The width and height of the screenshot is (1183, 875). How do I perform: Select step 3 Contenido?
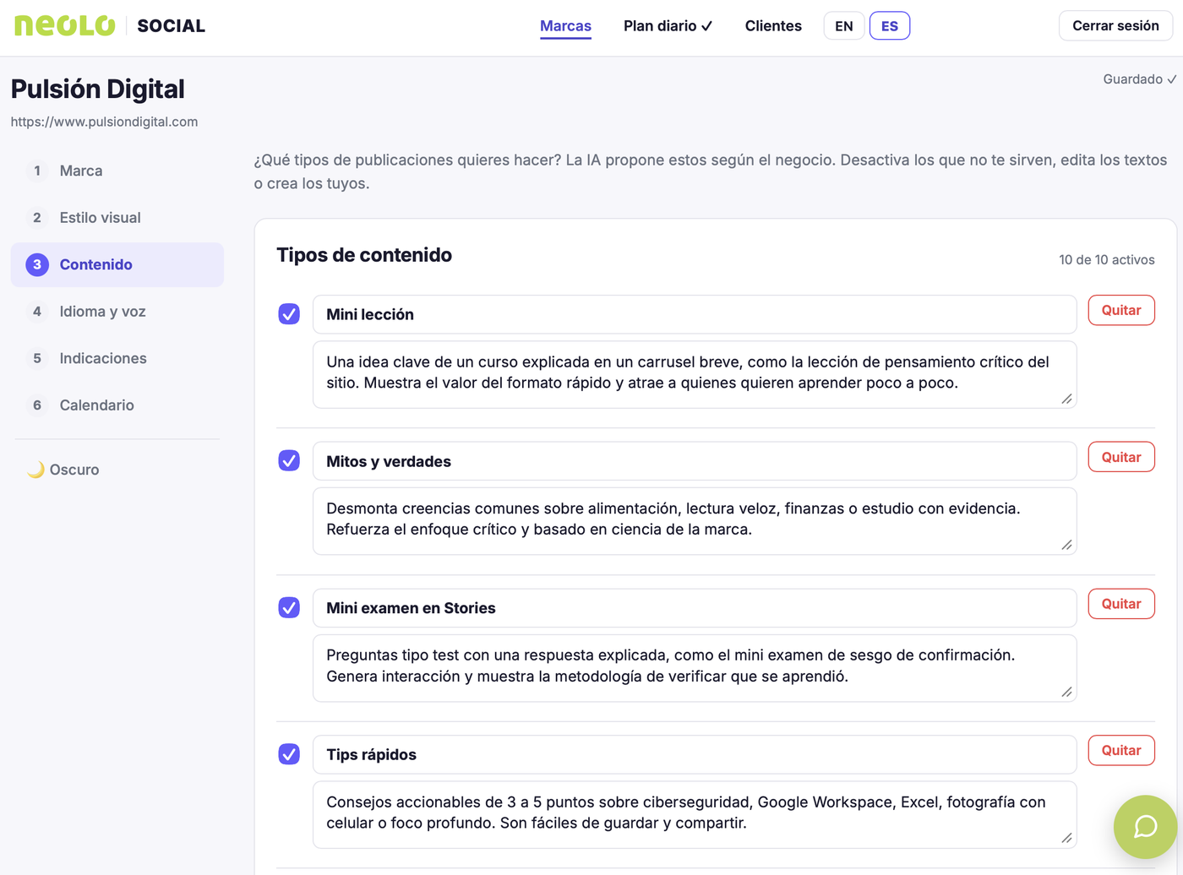(x=117, y=264)
